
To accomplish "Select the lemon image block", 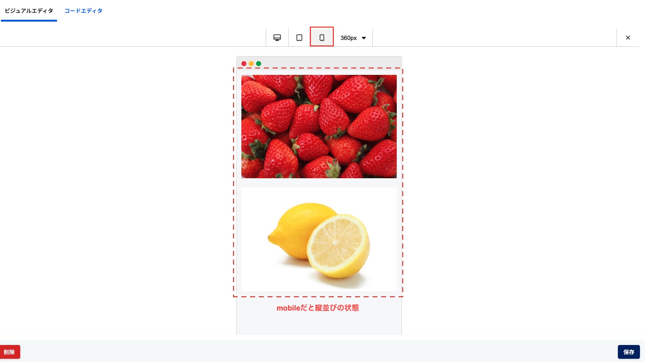I will (319, 239).
